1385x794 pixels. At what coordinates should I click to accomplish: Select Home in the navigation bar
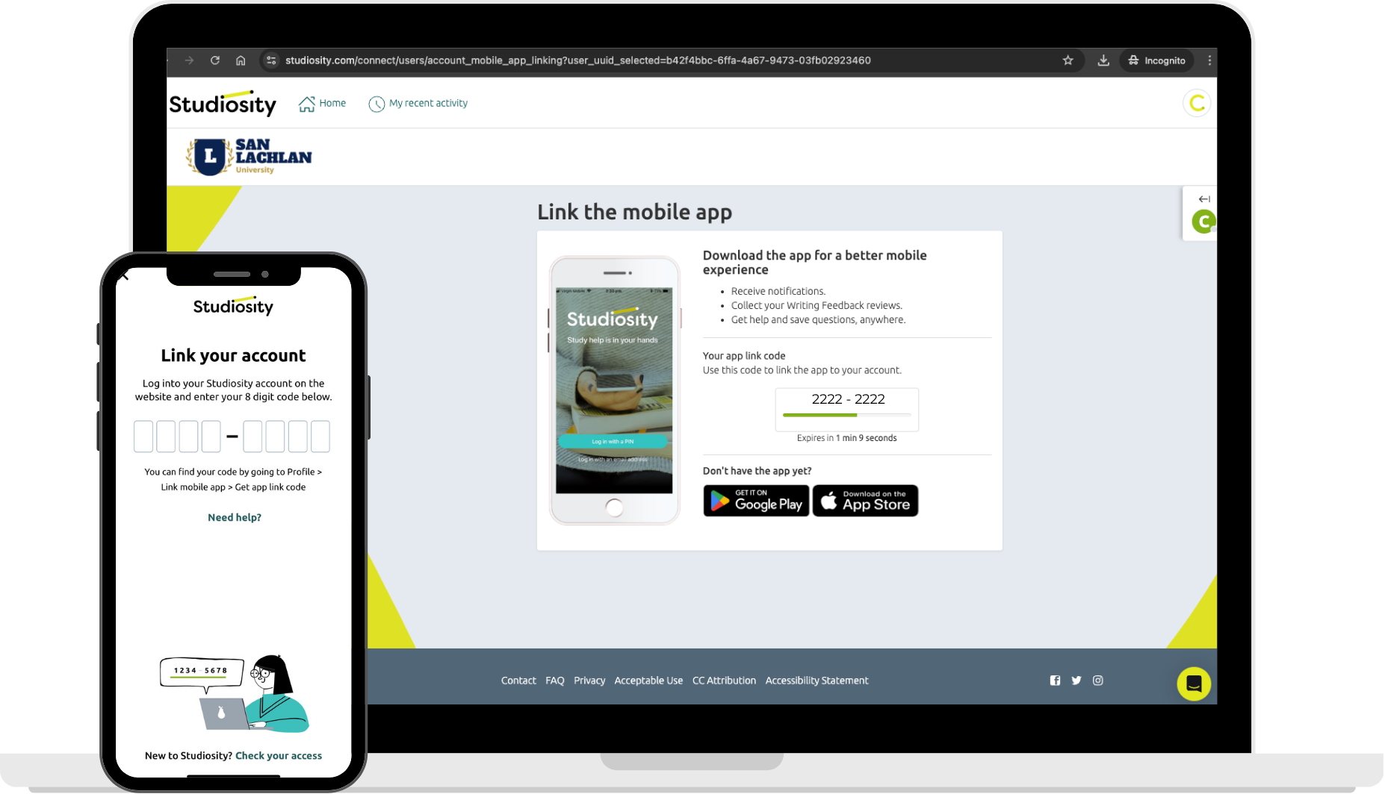pyautogui.click(x=322, y=103)
